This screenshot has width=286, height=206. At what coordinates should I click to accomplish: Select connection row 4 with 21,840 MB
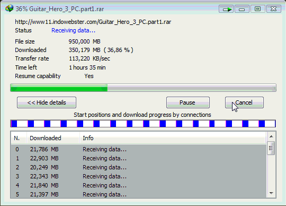pos(139,185)
